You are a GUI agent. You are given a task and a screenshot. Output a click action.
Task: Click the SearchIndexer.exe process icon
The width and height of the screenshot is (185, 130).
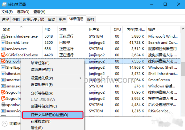point(3,36)
